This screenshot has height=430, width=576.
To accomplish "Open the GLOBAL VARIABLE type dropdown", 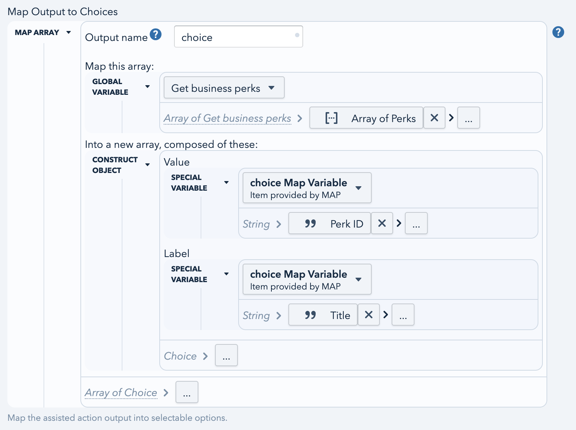I will [121, 87].
